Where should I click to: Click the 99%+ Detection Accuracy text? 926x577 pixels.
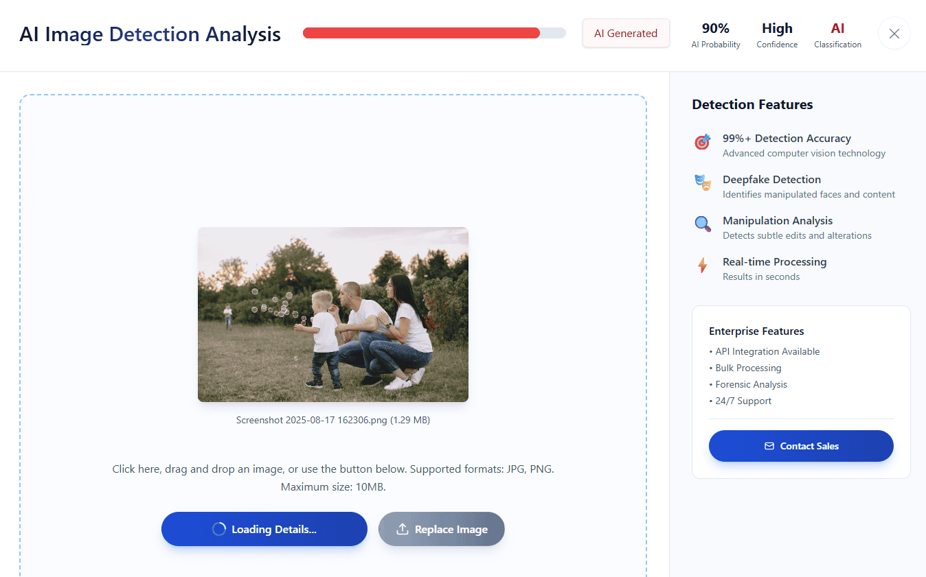(x=787, y=138)
